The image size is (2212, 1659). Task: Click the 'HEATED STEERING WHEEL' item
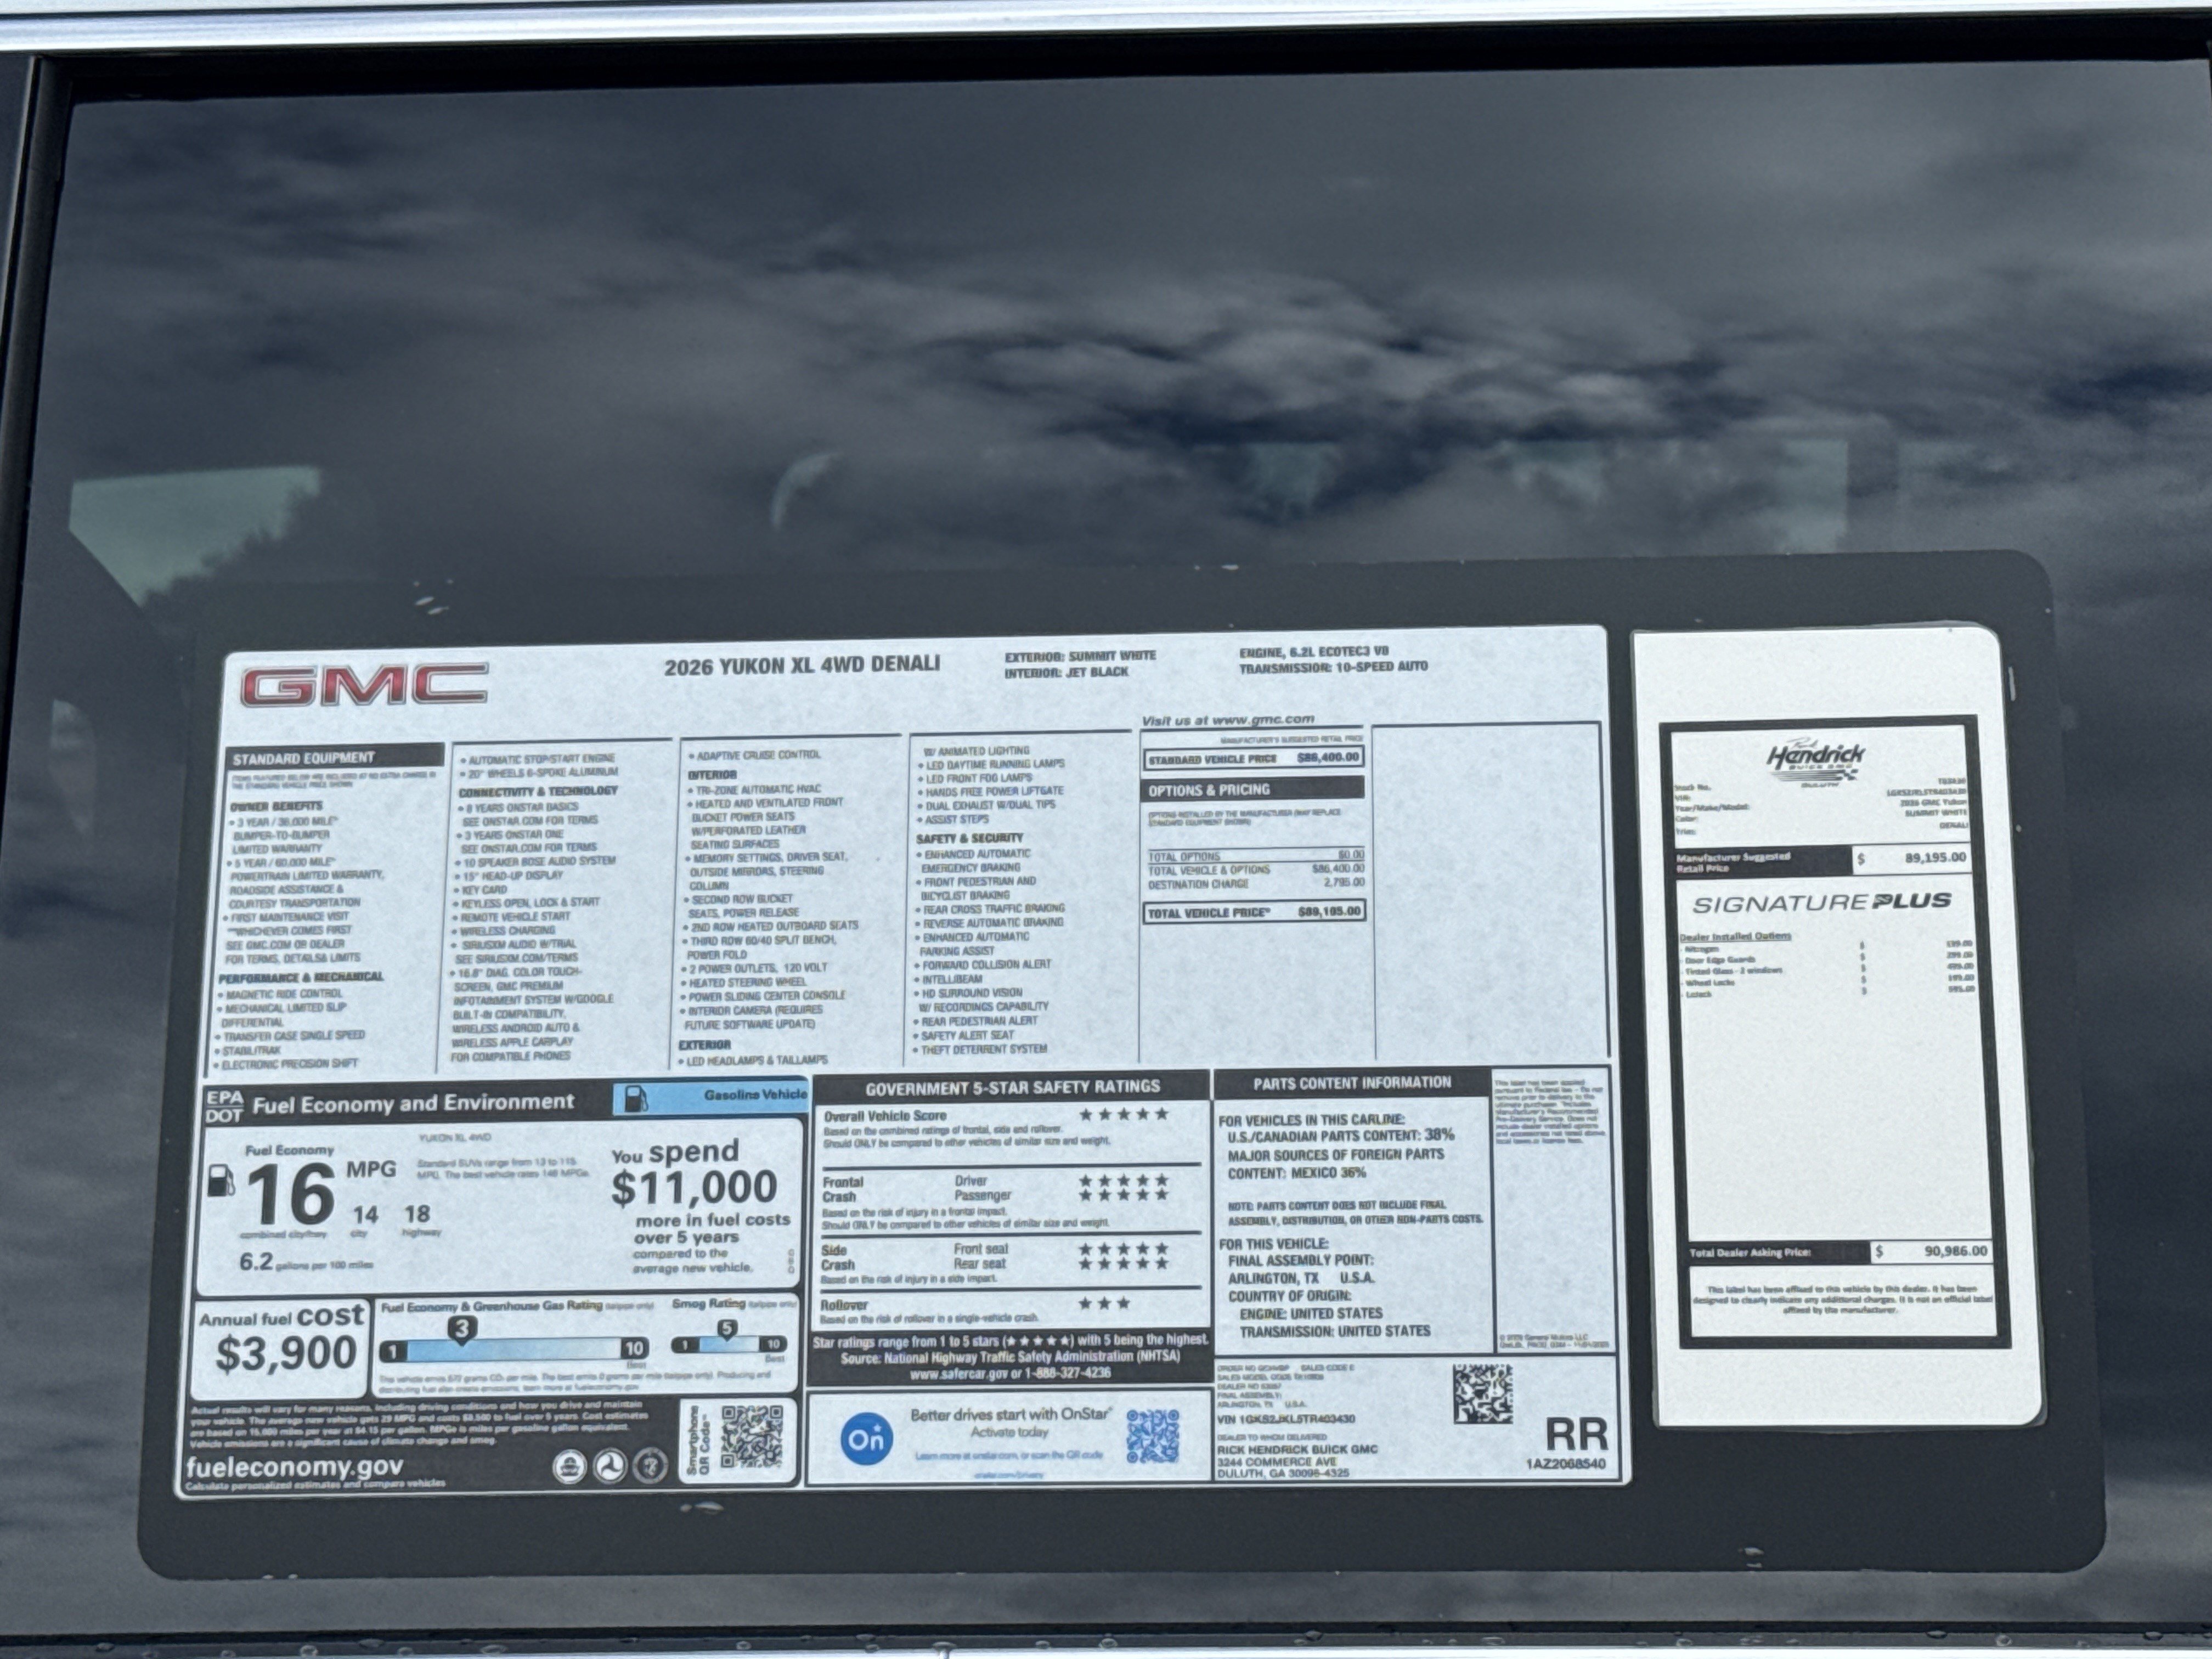[745, 982]
